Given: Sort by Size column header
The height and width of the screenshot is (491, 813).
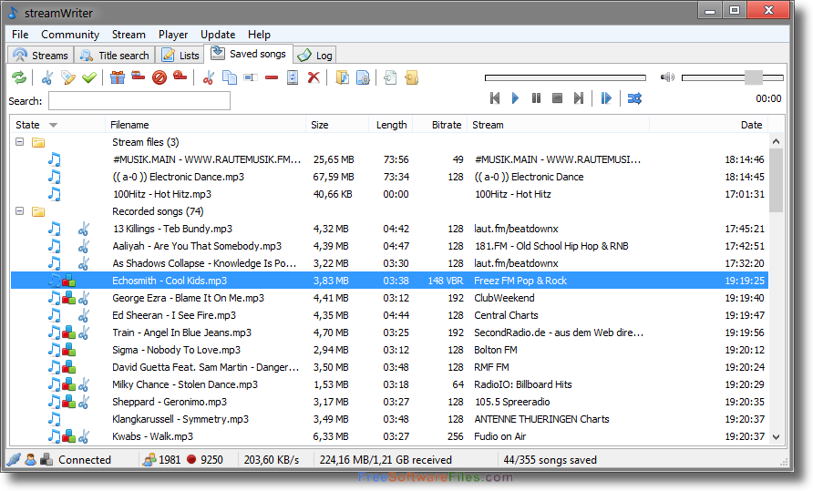Looking at the screenshot, I should (x=337, y=125).
